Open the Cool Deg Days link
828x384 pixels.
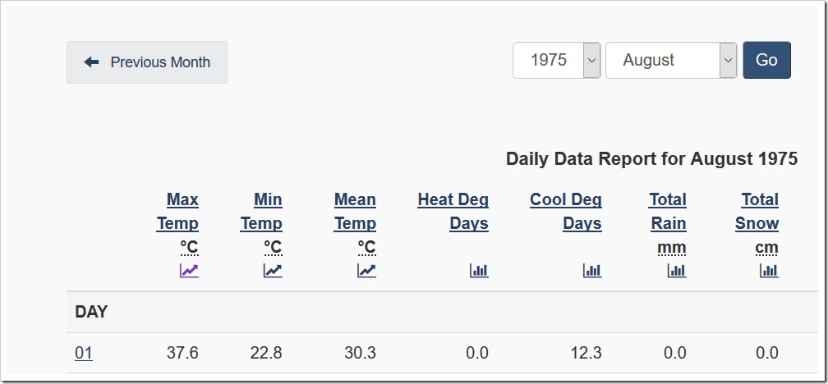[566, 212]
